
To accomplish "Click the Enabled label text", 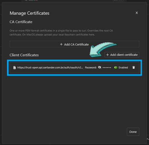I will [x=123, y=68].
